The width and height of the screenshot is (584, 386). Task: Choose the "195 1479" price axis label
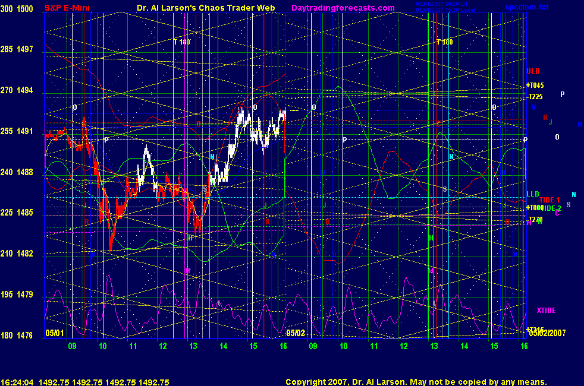[x=17, y=295]
